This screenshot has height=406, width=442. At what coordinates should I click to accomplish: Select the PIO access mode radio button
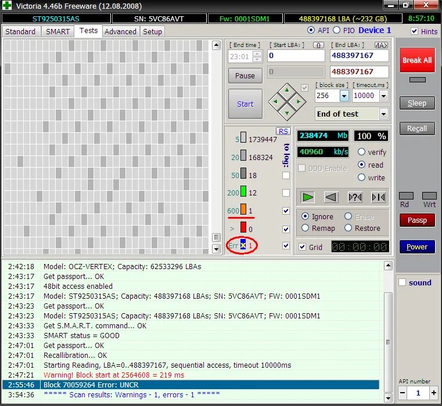coord(336,30)
